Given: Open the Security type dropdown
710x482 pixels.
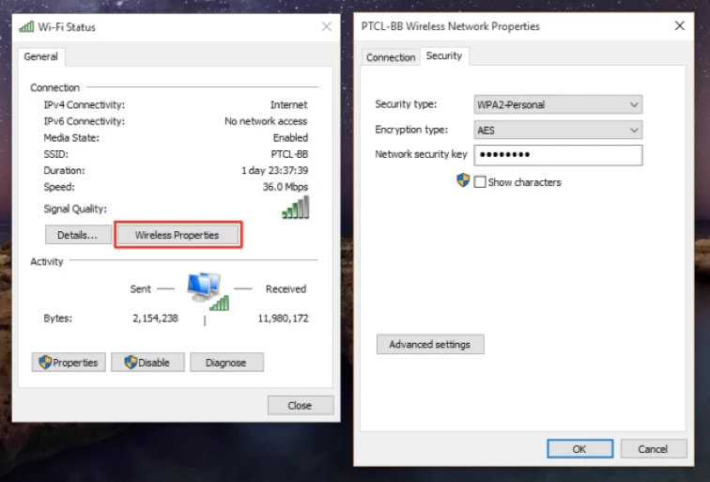Looking at the screenshot, I should [558, 104].
